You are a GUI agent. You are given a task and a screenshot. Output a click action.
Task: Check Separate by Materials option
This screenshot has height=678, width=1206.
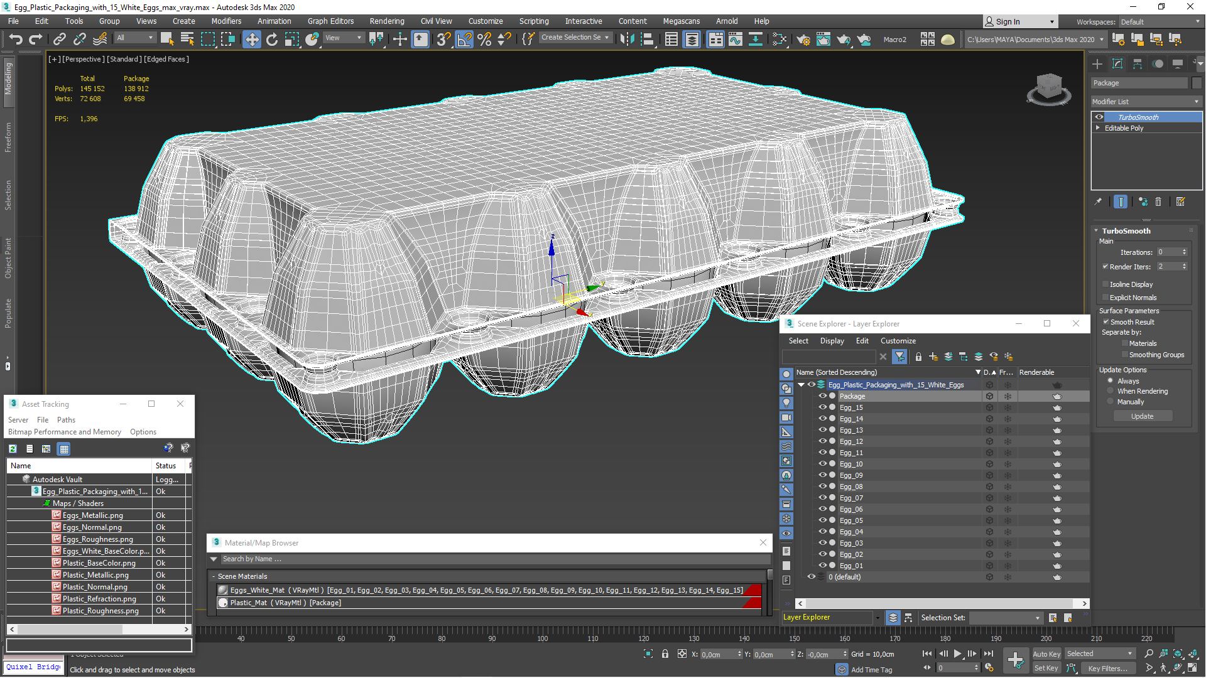(1125, 343)
